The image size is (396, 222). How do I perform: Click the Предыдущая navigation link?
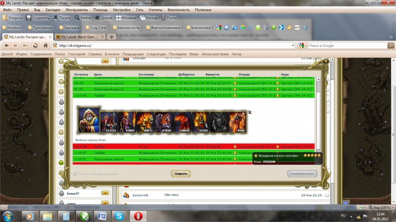tap(133, 54)
